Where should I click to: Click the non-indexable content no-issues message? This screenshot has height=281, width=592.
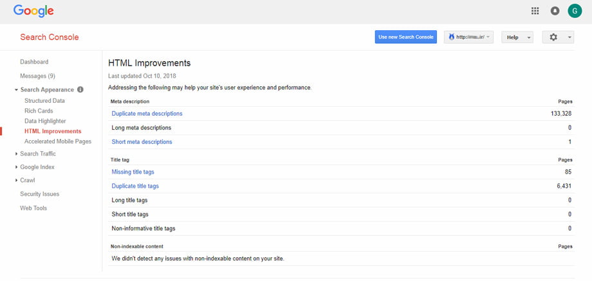(x=198, y=258)
